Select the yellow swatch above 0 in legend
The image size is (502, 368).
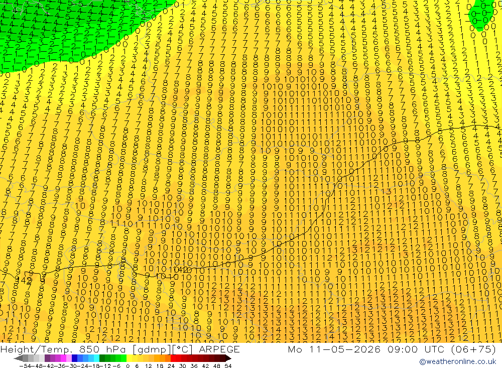tap(129, 358)
